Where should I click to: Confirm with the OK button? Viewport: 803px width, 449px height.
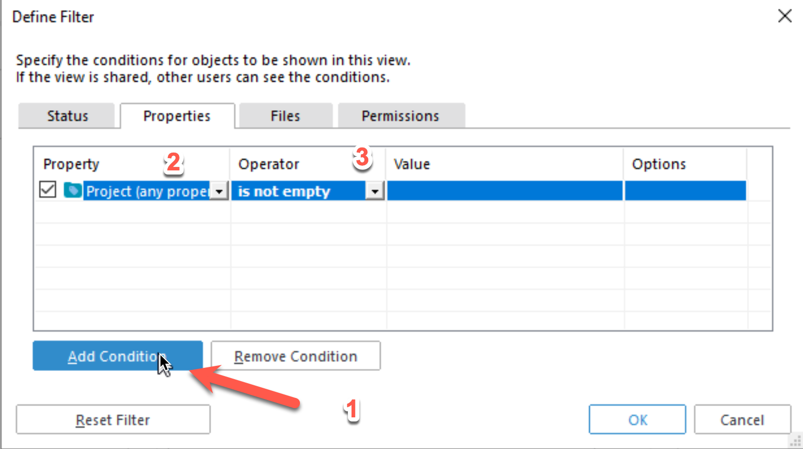(637, 419)
